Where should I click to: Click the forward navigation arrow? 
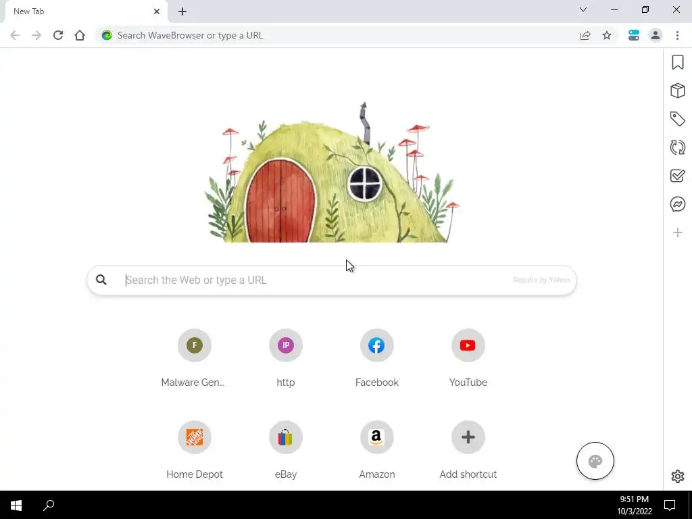click(x=36, y=35)
